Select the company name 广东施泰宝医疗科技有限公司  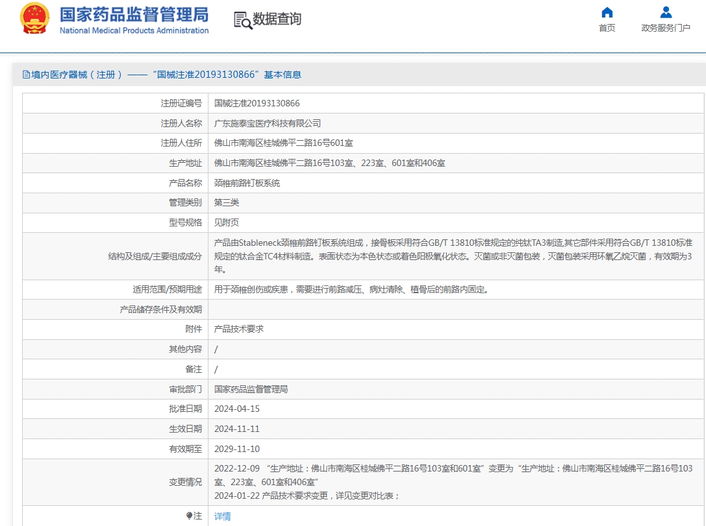point(268,123)
